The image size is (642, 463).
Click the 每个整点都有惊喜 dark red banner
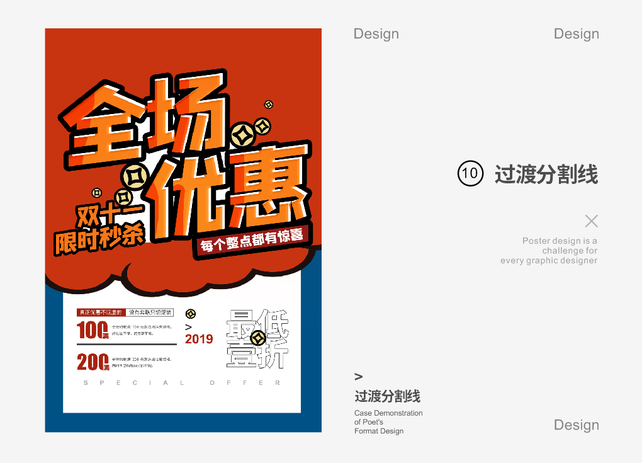(252, 240)
